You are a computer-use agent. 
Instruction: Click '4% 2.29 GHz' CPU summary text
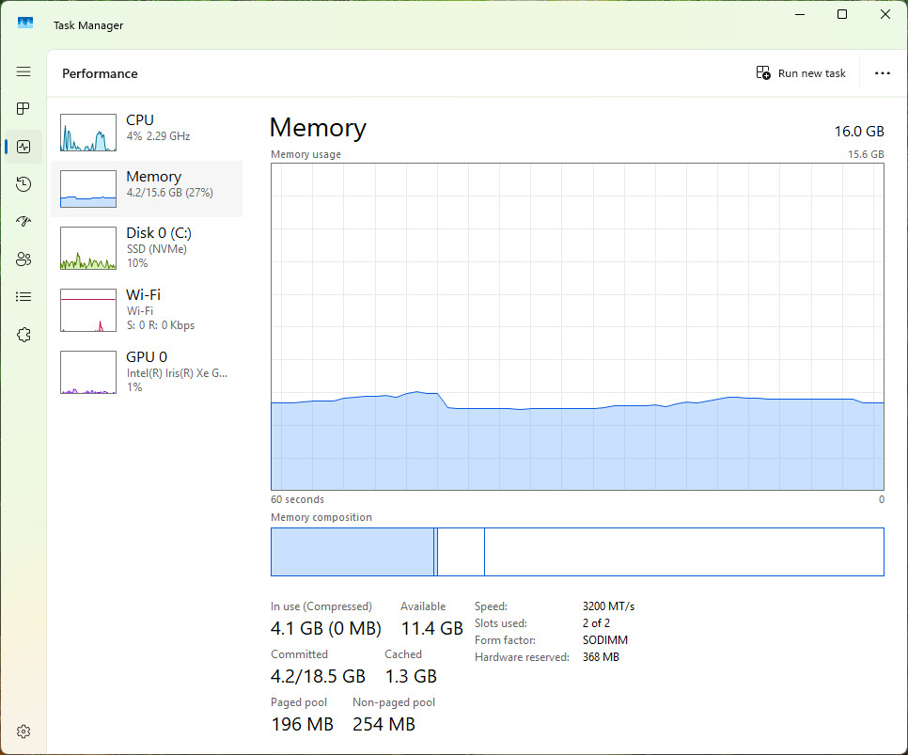(x=158, y=136)
